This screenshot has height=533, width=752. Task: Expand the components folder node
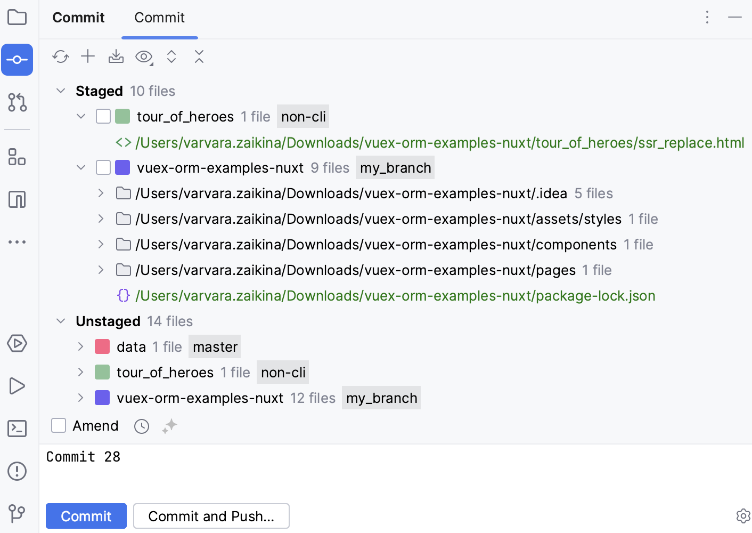[x=101, y=244]
